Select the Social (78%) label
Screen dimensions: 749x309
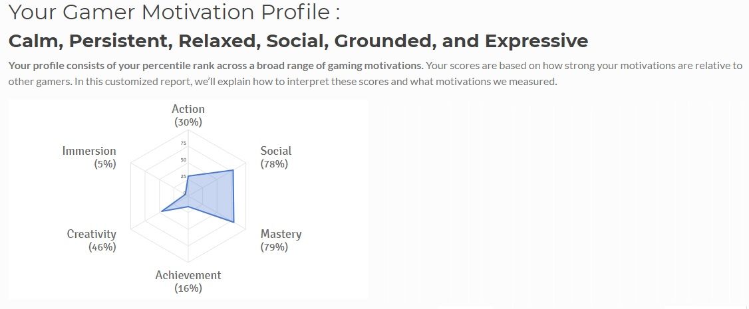pos(275,157)
